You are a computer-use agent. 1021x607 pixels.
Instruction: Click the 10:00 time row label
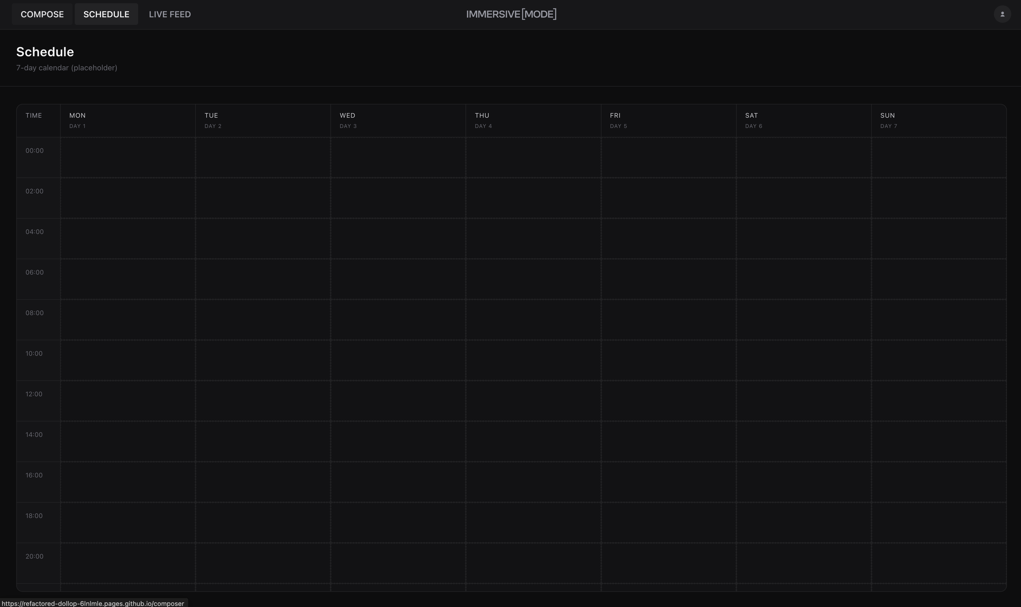[x=34, y=354]
